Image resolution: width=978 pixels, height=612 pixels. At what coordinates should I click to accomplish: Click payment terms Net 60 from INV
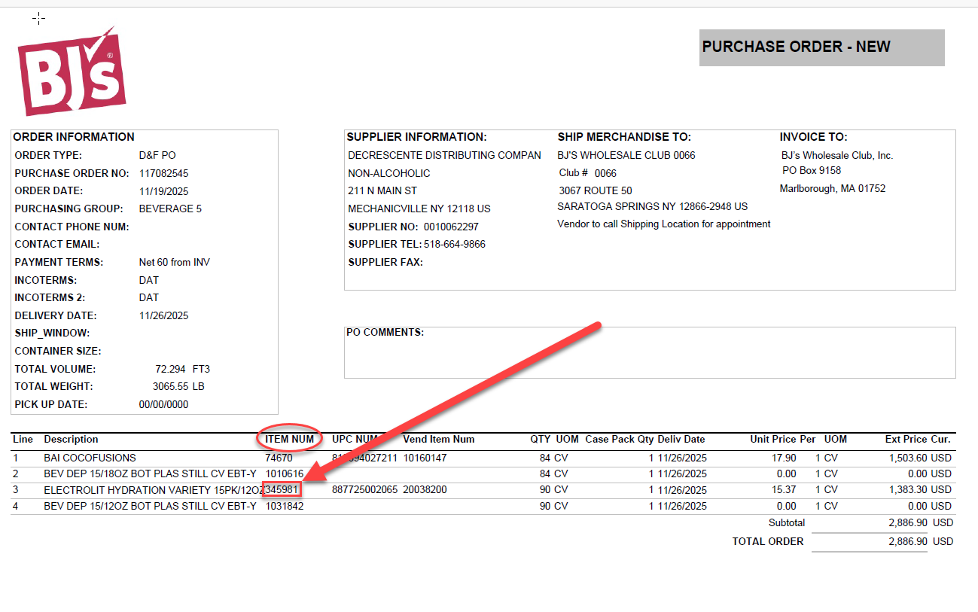[x=175, y=262]
